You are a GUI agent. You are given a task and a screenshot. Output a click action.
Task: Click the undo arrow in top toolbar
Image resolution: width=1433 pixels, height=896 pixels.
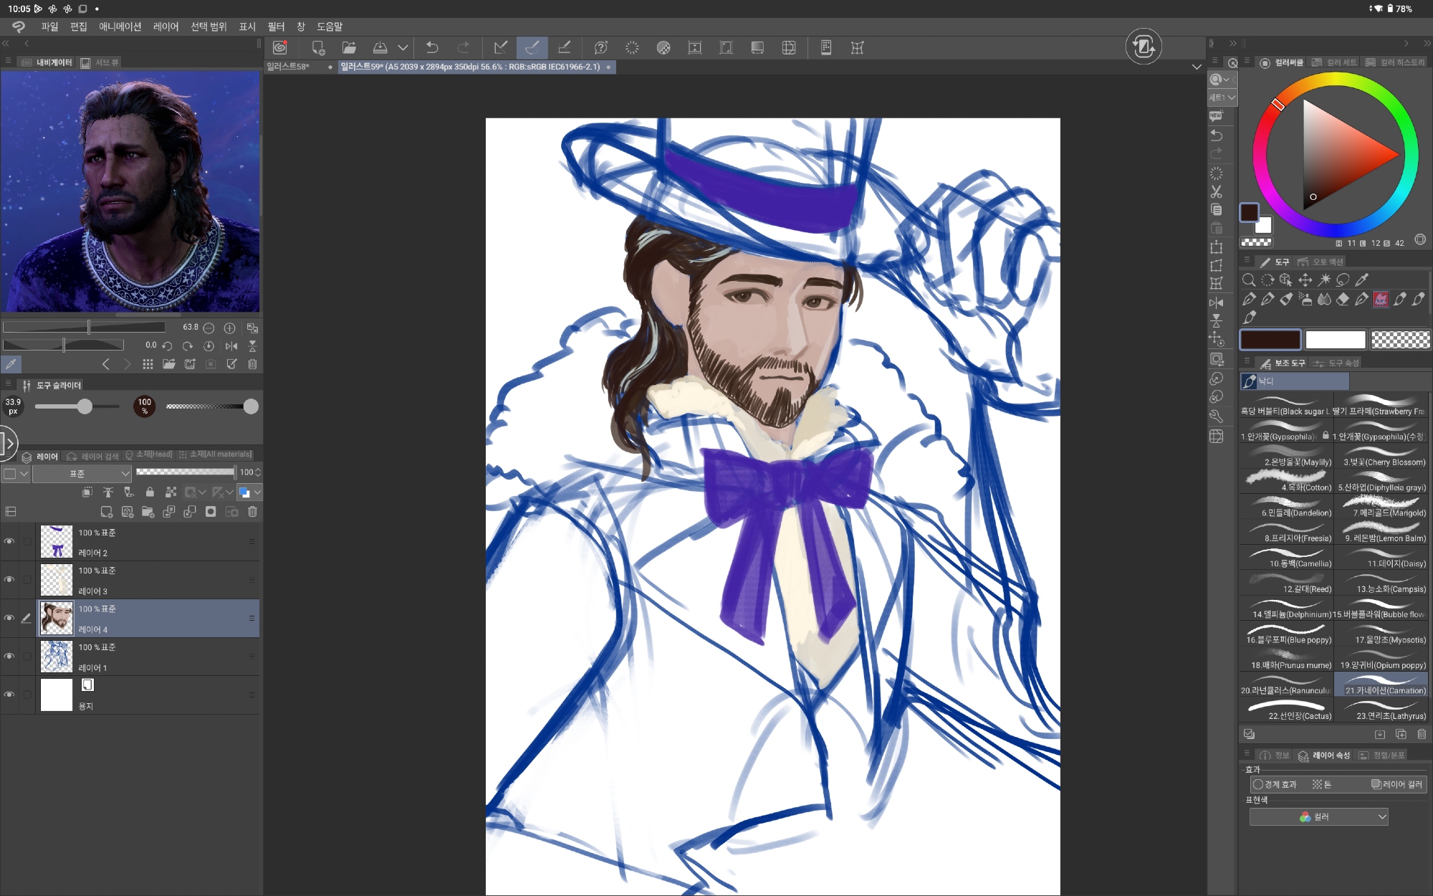click(432, 47)
